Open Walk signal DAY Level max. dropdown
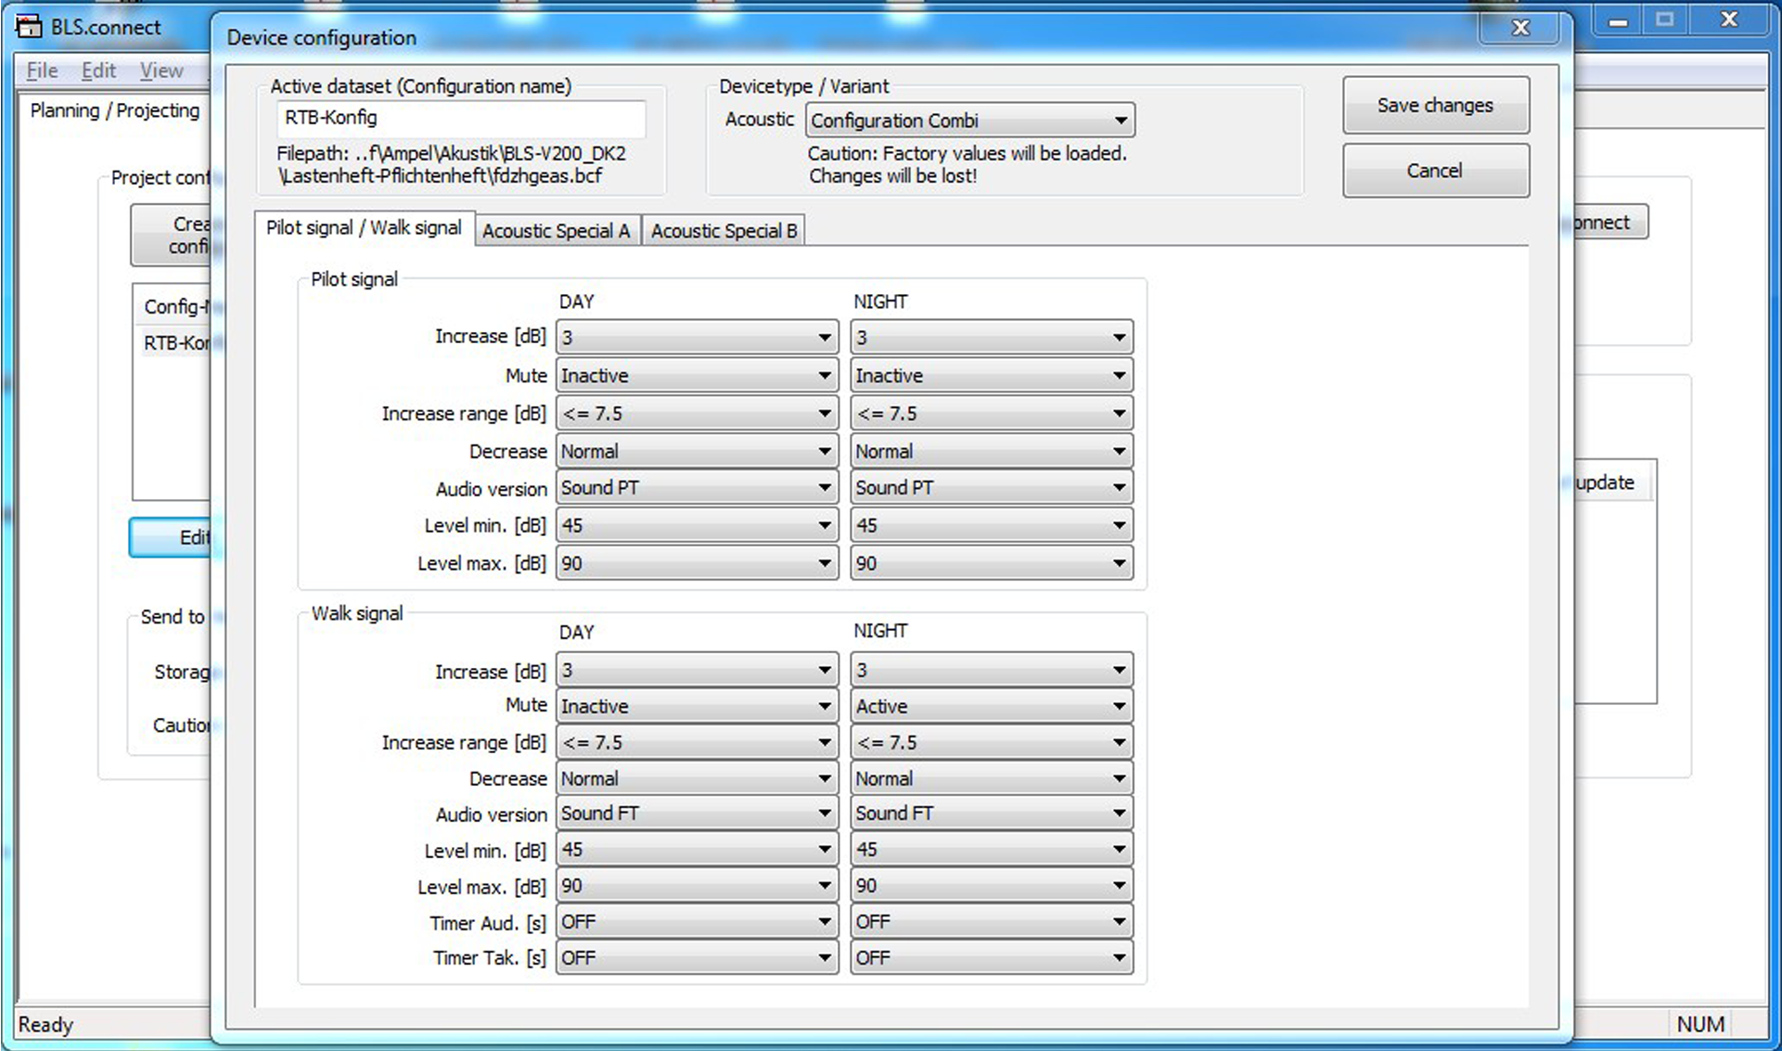This screenshot has width=1782, height=1051. [697, 886]
